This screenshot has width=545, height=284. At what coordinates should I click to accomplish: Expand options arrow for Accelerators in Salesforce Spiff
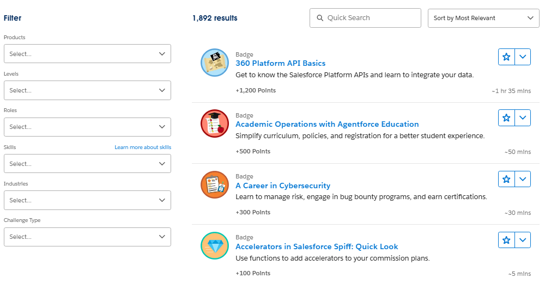coord(523,240)
